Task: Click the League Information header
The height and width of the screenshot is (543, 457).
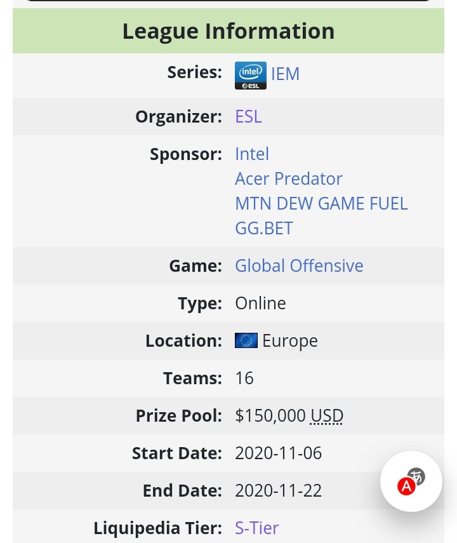Action: point(228,31)
